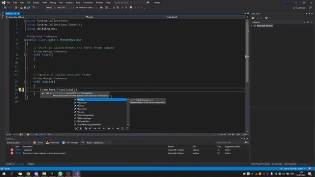Select VerticalWrapMode in the IntelliSense list
Screen dimensions: 315x177
coord(100,115)
